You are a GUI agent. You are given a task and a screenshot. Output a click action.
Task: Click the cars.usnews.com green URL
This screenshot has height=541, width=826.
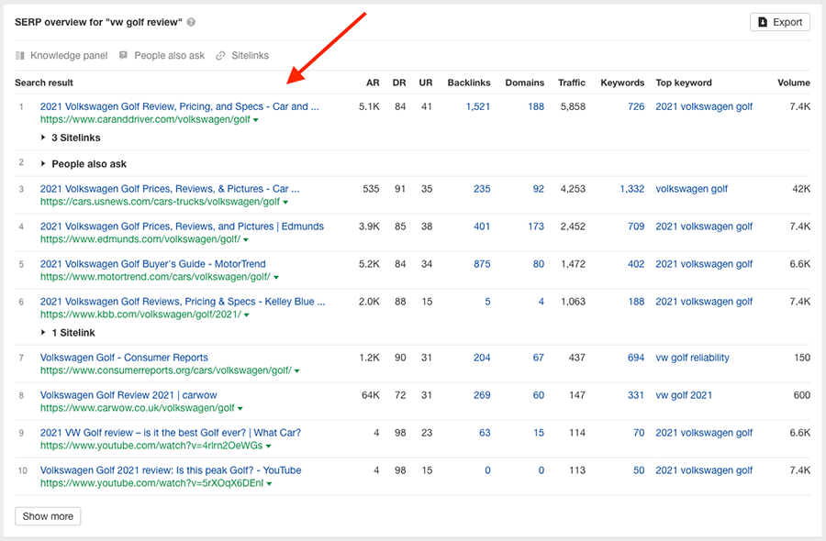[160, 202]
